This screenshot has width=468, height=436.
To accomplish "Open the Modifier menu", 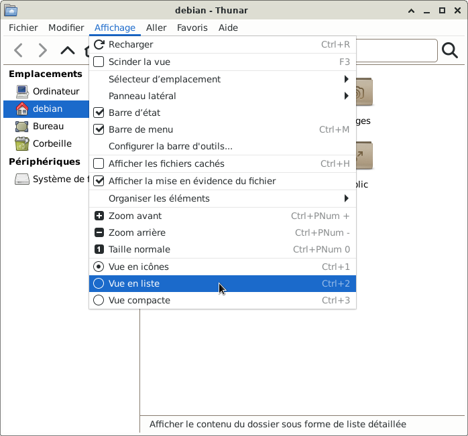I will click(66, 27).
